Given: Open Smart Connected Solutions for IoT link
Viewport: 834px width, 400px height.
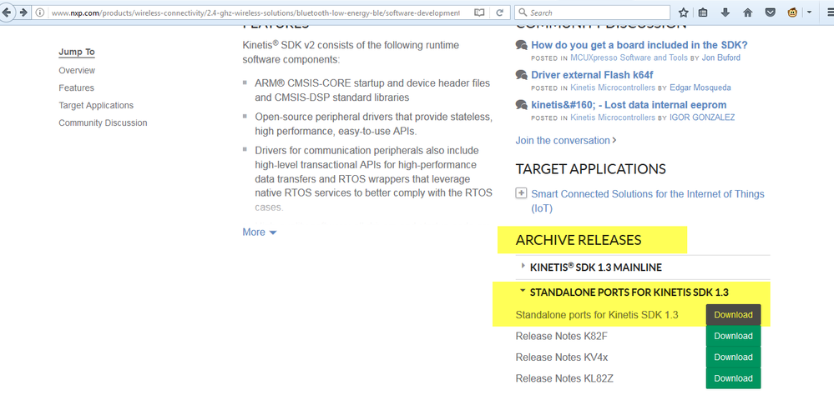Looking at the screenshot, I should click(x=648, y=201).
